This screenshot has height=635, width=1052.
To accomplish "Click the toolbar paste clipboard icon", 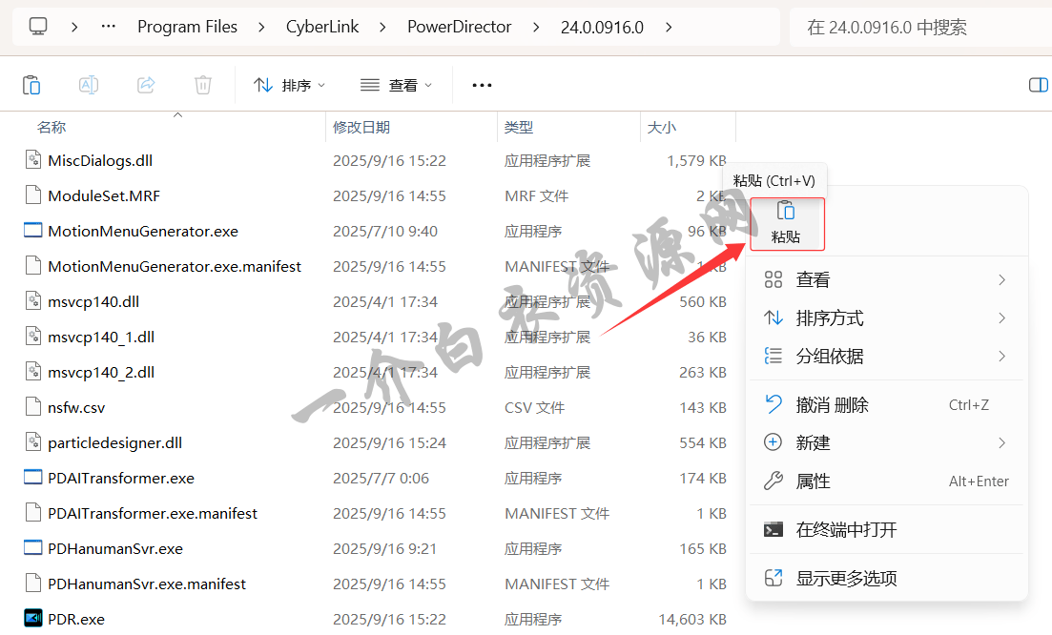I will click(x=31, y=85).
